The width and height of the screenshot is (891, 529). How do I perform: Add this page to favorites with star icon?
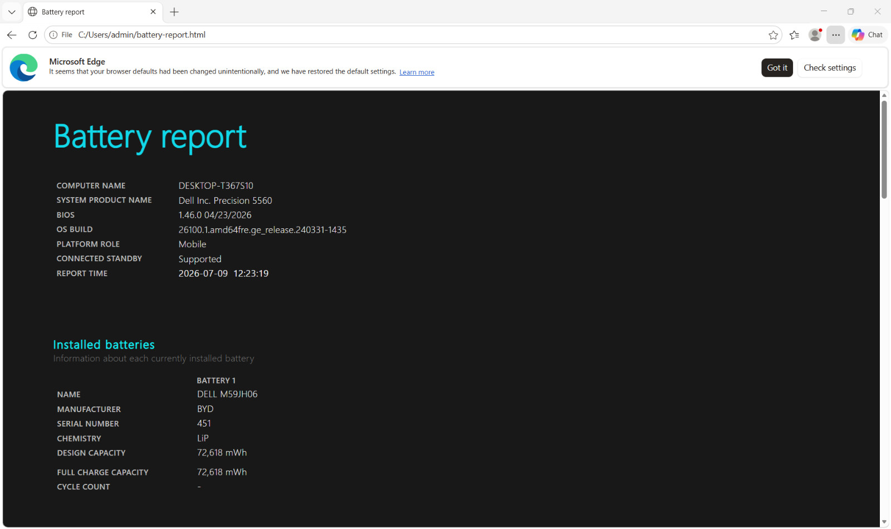pyautogui.click(x=773, y=35)
